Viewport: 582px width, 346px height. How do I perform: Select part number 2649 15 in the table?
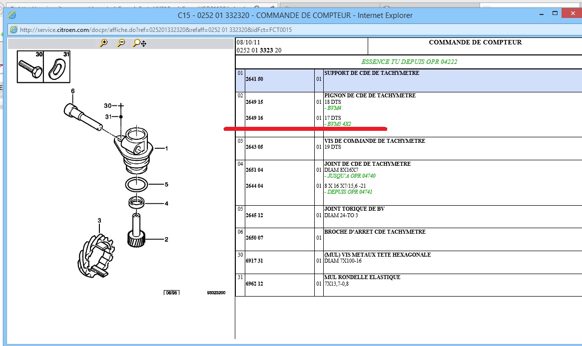point(254,102)
